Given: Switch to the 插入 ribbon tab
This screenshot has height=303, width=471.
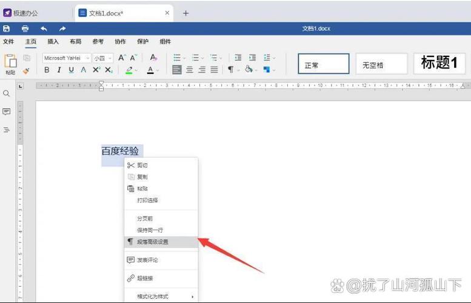Looking at the screenshot, I should [x=53, y=42].
